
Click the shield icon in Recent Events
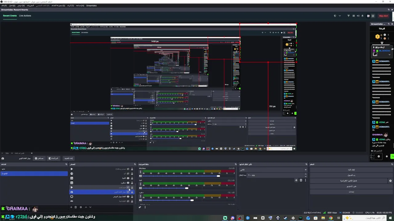(x=335, y=16)
